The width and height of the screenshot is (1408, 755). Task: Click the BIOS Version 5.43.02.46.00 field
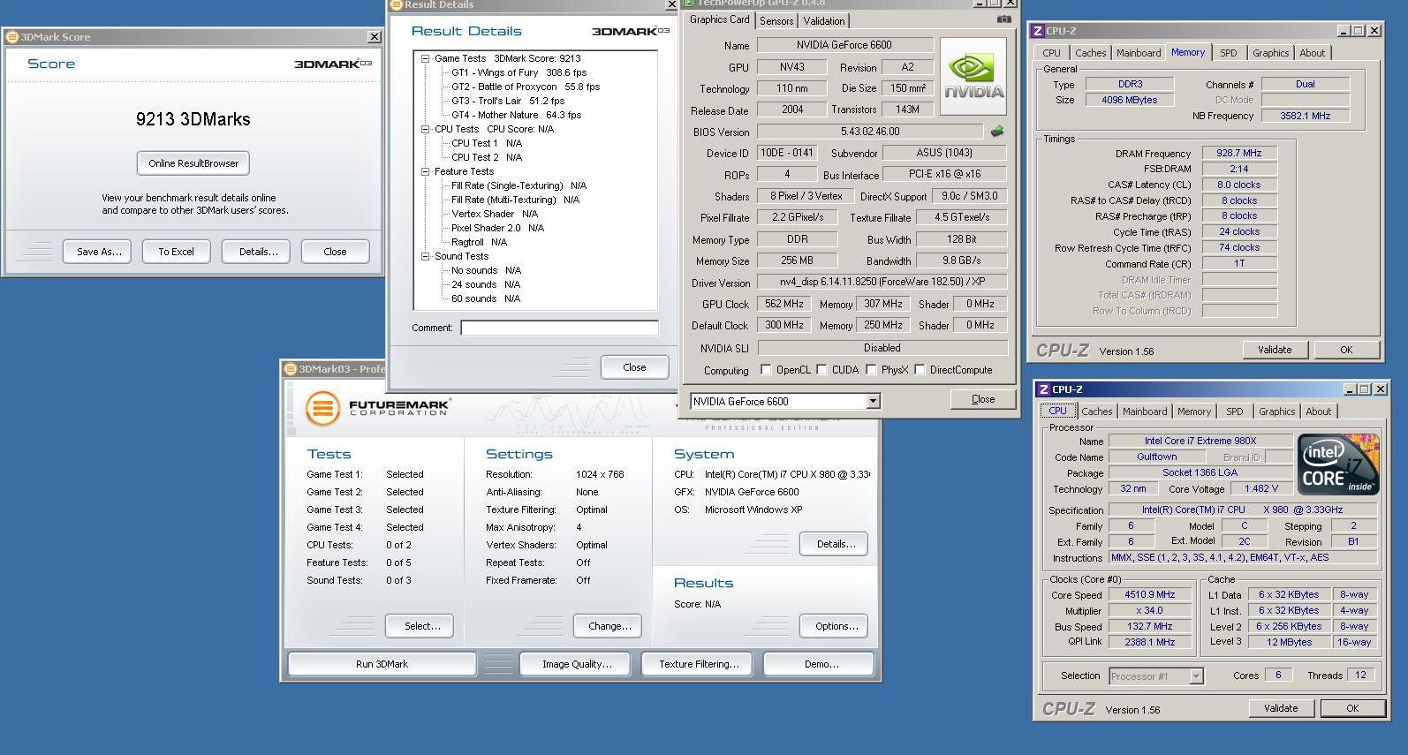coord(871,132)
